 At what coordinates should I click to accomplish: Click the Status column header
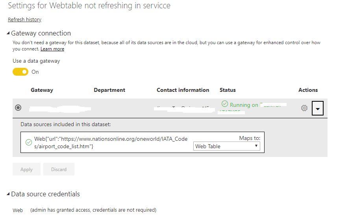(228, 90)
